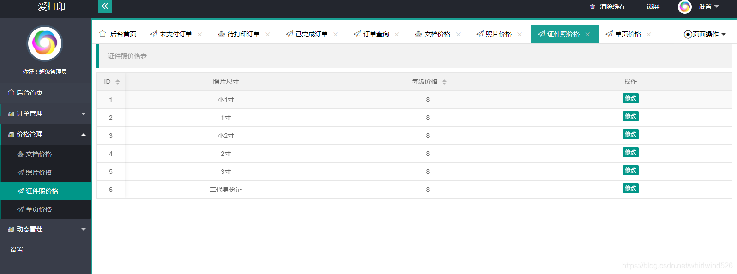Expand 订单管理 in the sidebar
Viewport: 737px width, 274px height.
(x=46, y=113)
